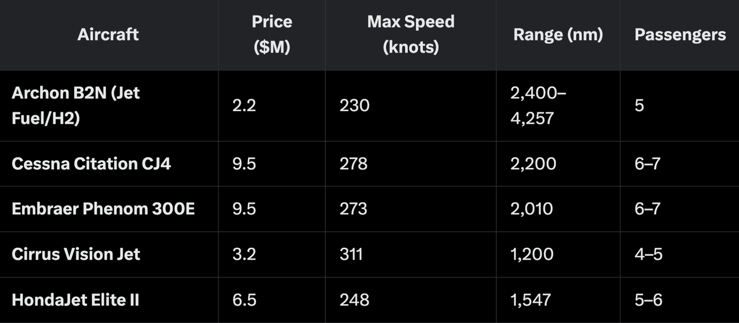This screenshot has height=323, width=739.
Task: Select the 3.2 price value
Action: pyautogui.click(x=244, y=254)
